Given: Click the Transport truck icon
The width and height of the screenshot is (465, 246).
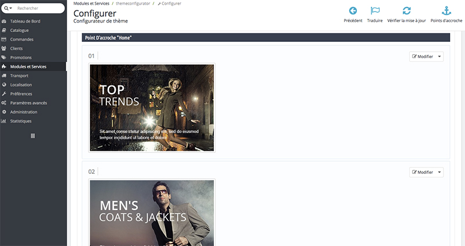Looking at the screenshot, I should [x=4, y=76].
